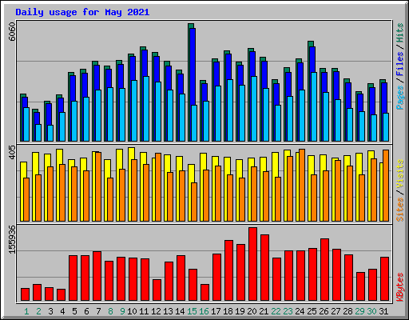The height and width of the screenshot is (320, 409).
Task: Click day 26 on the x-axis
Action: (x=324, y=311)
